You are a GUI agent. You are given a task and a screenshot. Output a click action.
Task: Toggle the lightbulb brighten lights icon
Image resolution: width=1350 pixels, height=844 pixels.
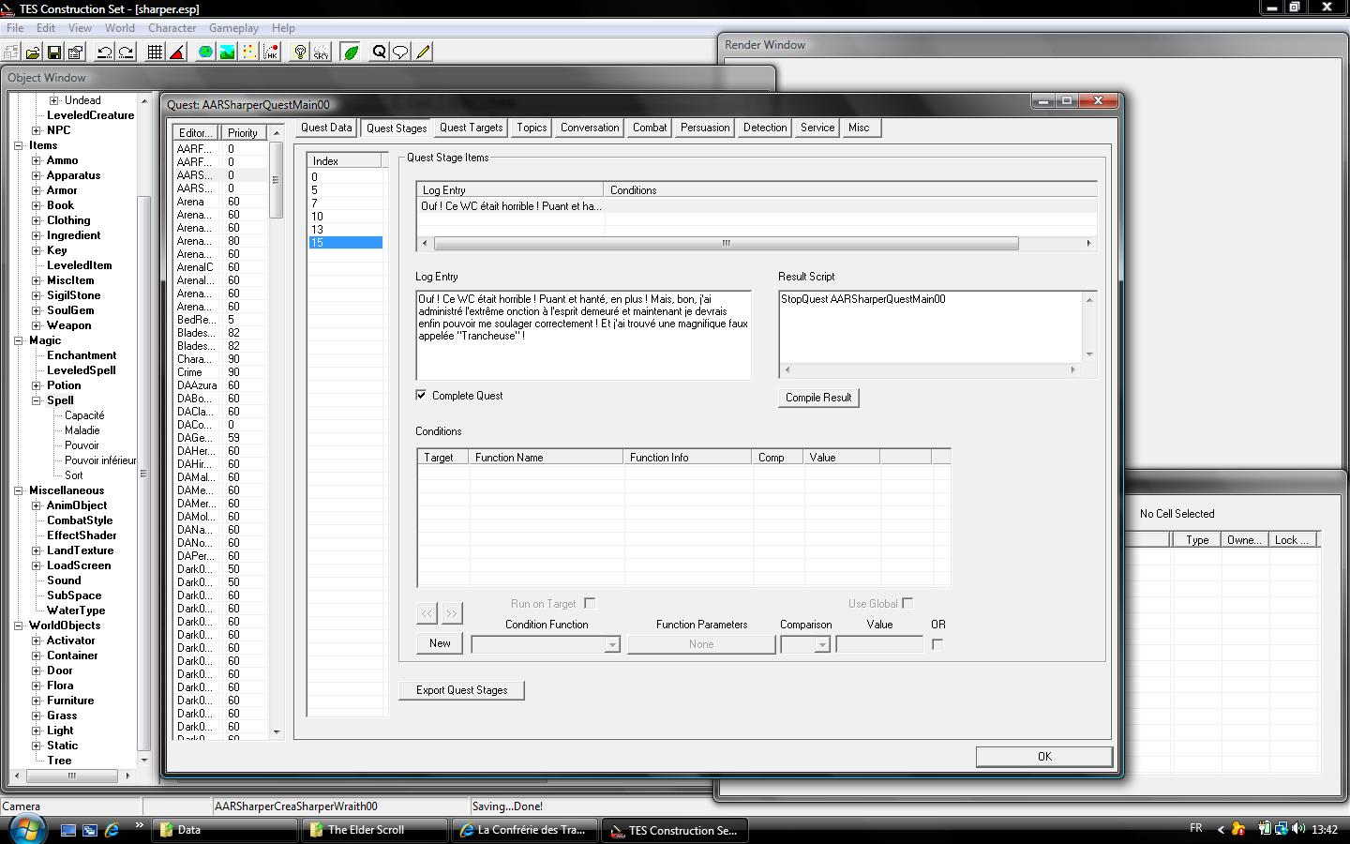point(300,53)
